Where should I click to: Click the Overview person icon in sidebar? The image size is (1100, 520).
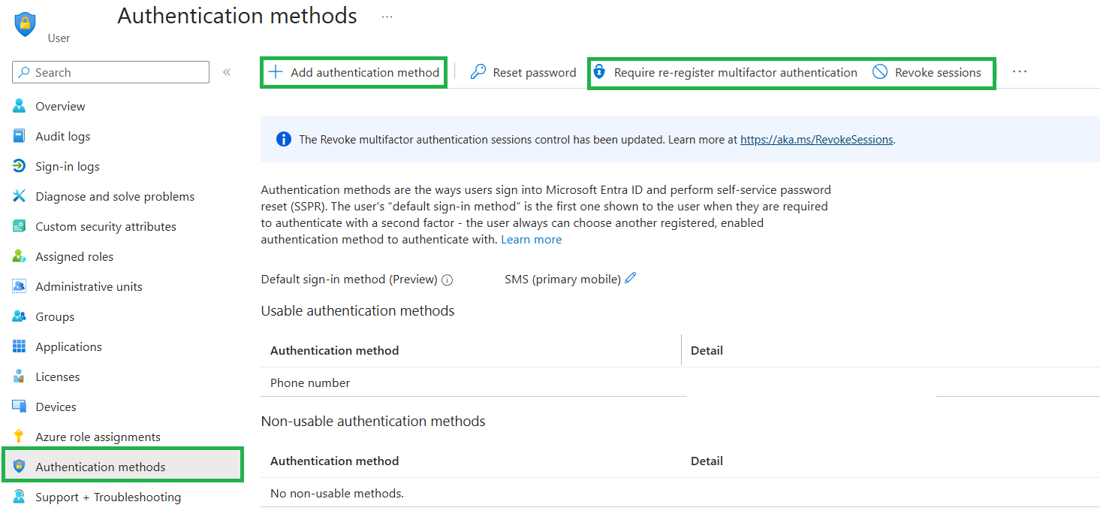20,106
